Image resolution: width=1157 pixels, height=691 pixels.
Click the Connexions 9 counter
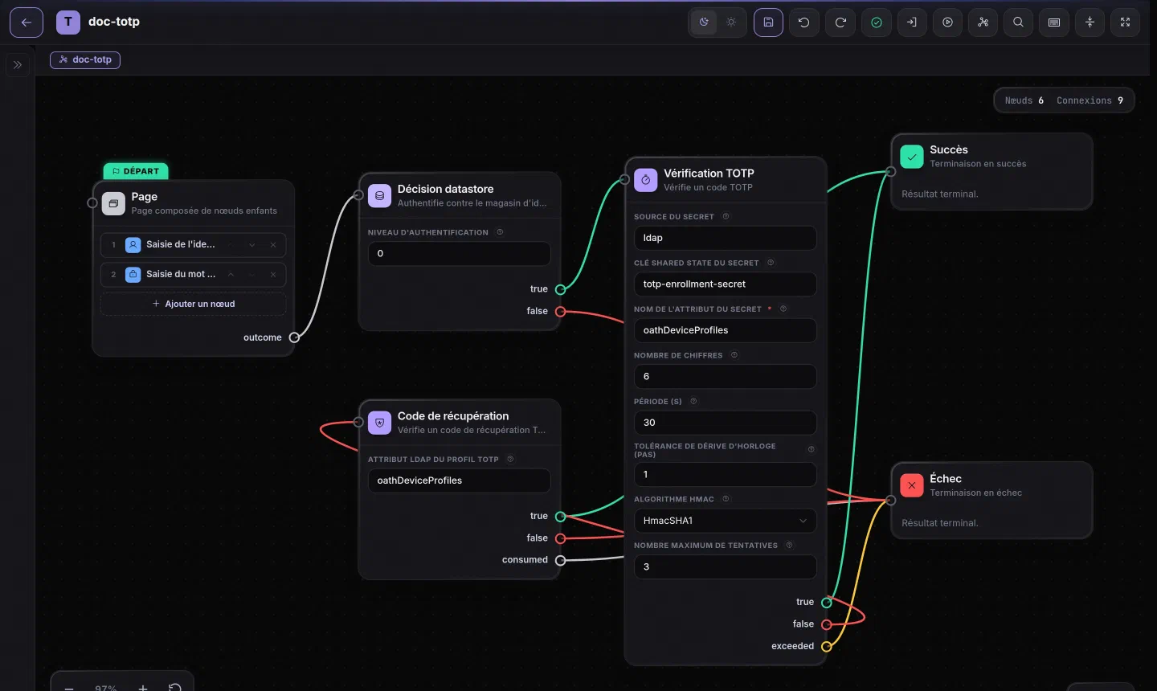[1090, 100]
